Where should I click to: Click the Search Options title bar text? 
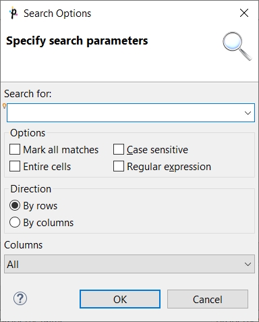(57, 14)
